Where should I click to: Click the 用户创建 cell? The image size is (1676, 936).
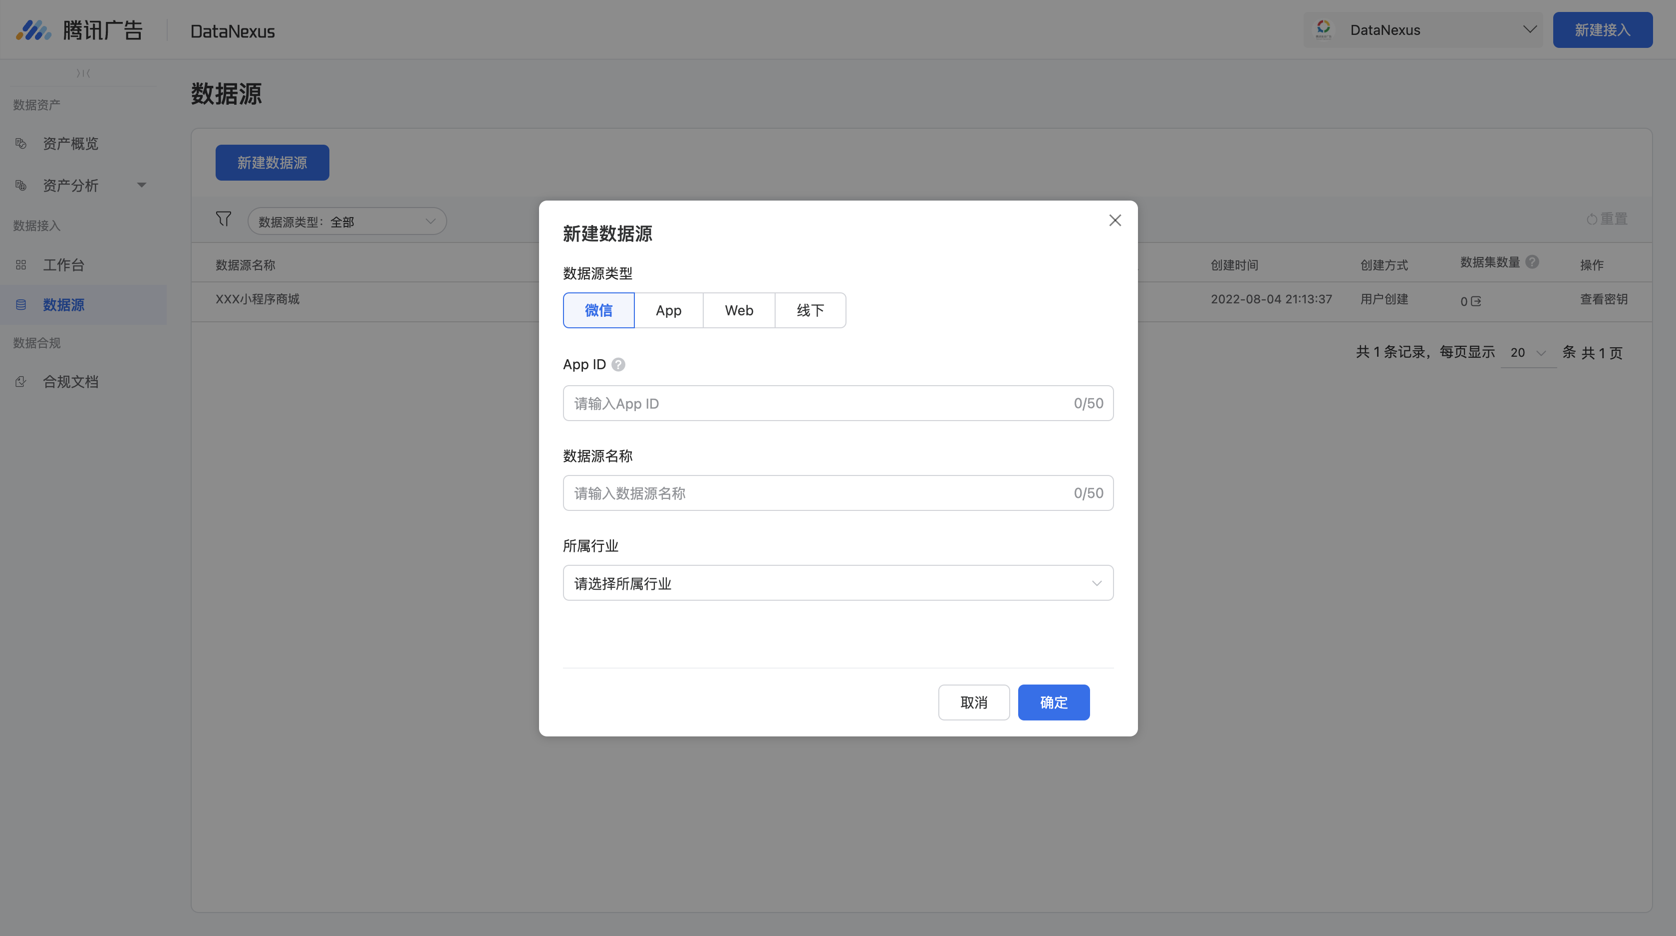click(1384, 299)
